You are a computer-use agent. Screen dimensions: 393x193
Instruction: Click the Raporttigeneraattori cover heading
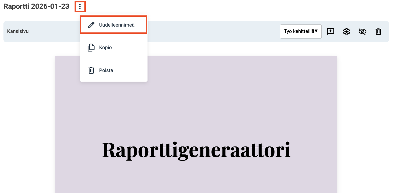point(196,150)
